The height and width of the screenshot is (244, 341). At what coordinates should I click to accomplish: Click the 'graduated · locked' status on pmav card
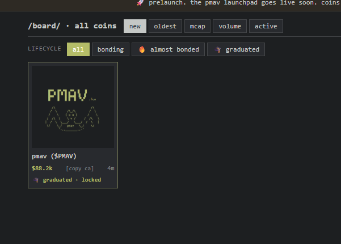(72, 180)
